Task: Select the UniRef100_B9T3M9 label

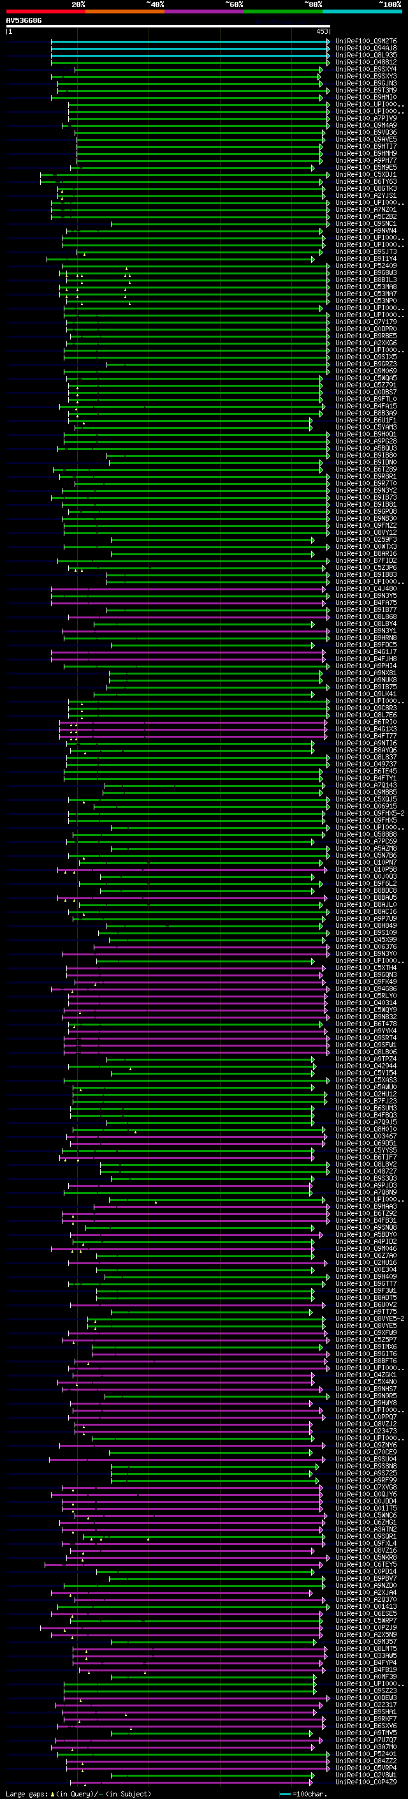Action: tap(366, 90)
